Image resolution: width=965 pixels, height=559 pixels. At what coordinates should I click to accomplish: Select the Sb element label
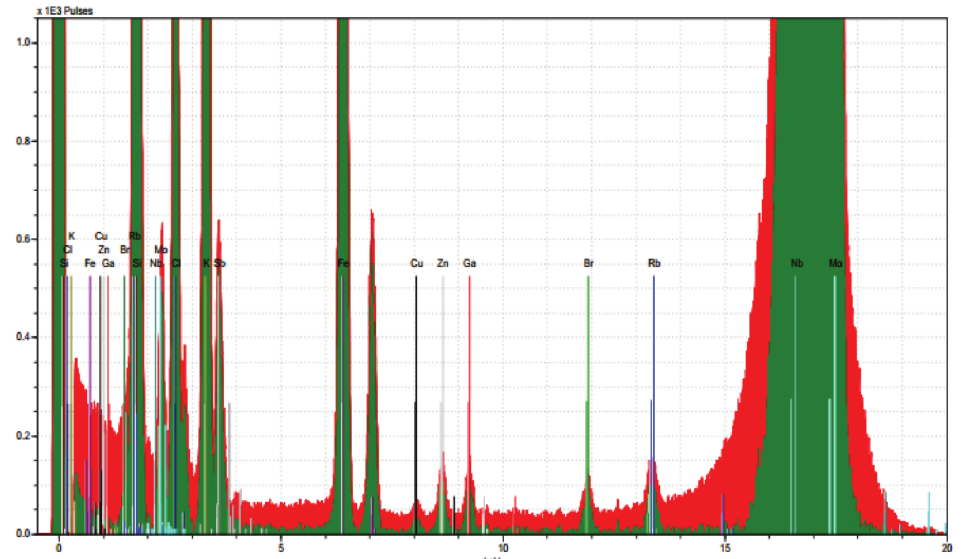coord(218,264)
